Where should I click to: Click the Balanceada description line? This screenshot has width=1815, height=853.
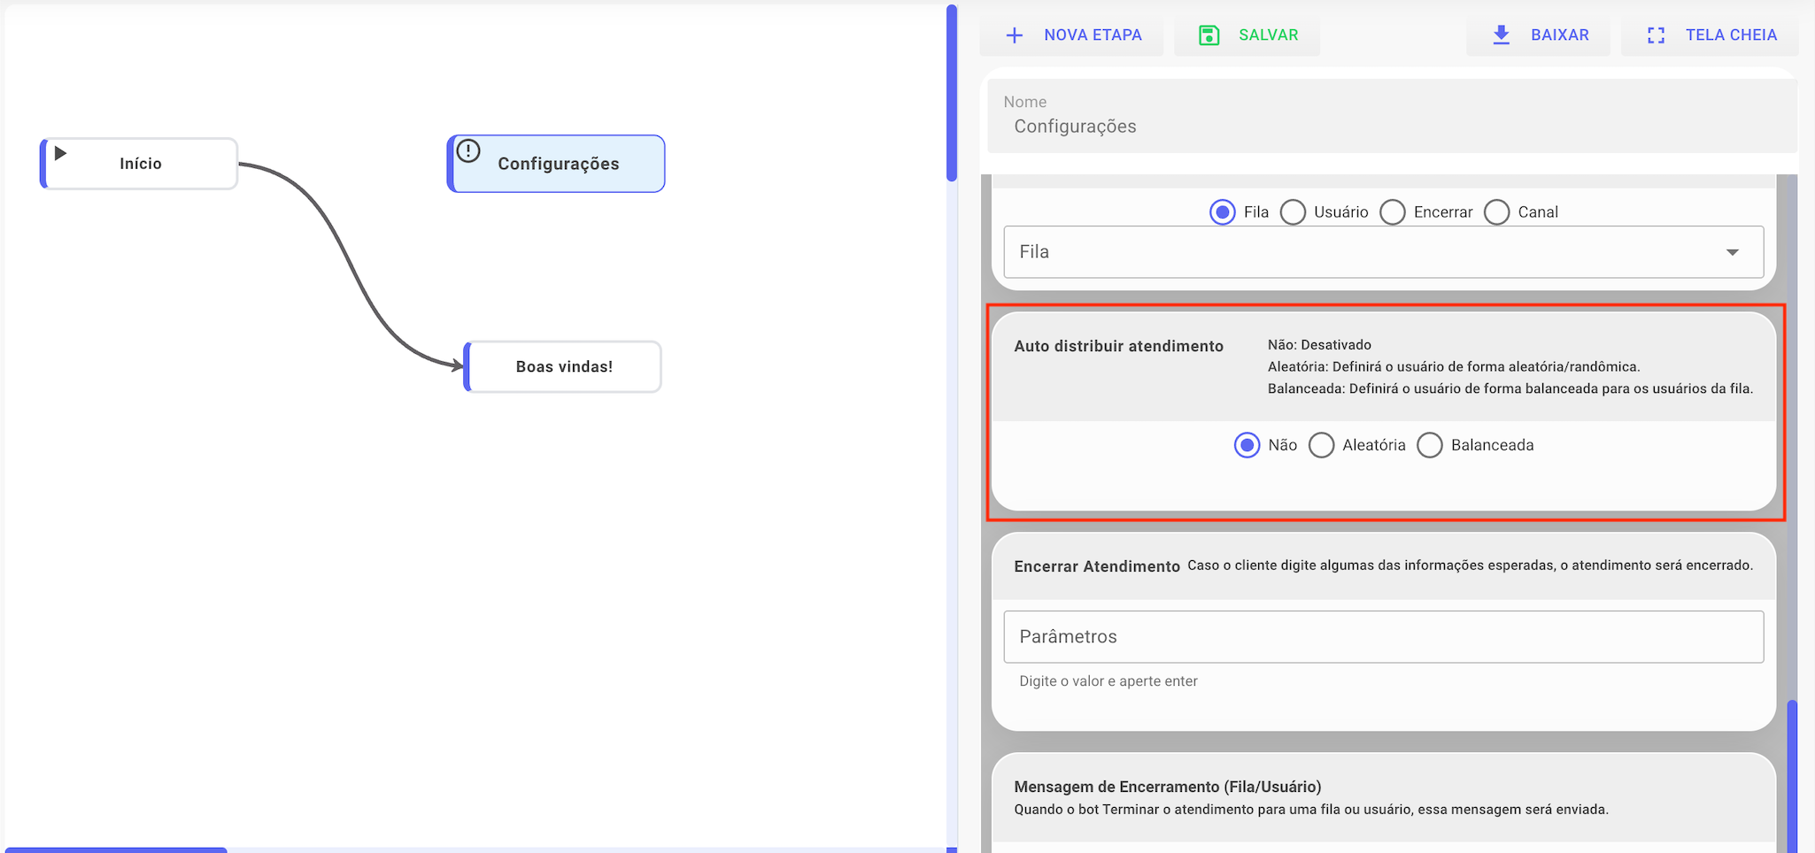point(1510,388)
